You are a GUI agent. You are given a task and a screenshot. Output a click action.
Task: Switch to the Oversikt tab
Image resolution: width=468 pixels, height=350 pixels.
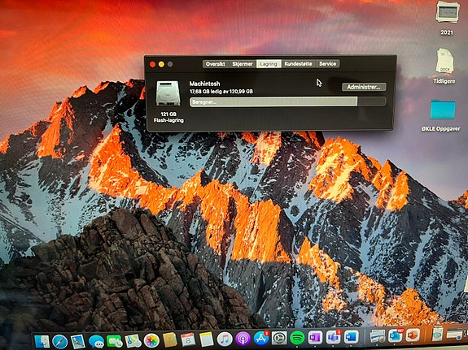[x=216, y=63]
